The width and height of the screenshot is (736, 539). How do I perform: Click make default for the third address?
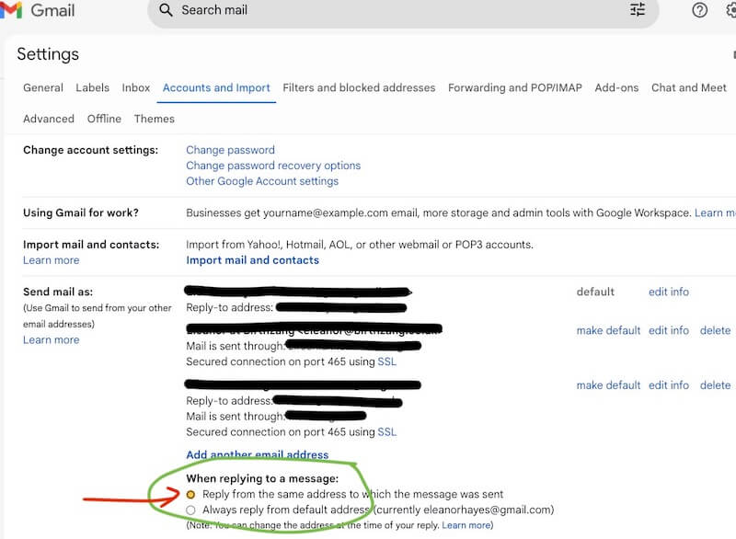(608, 385)
